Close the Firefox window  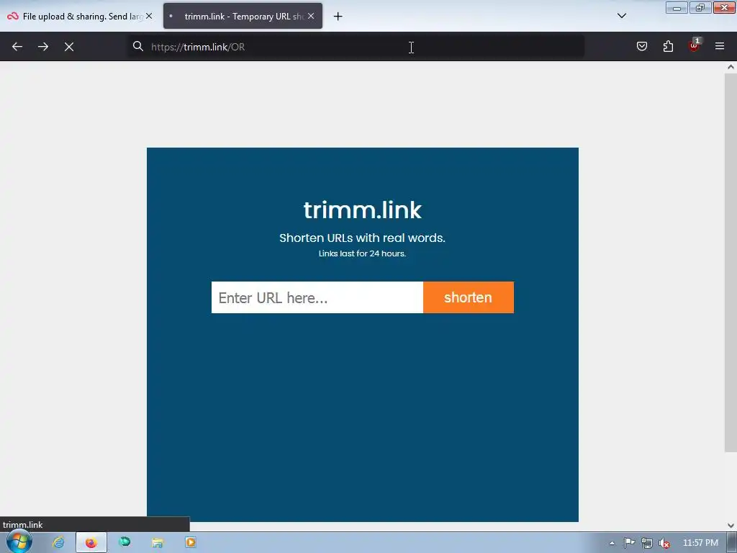click(724, 8)
